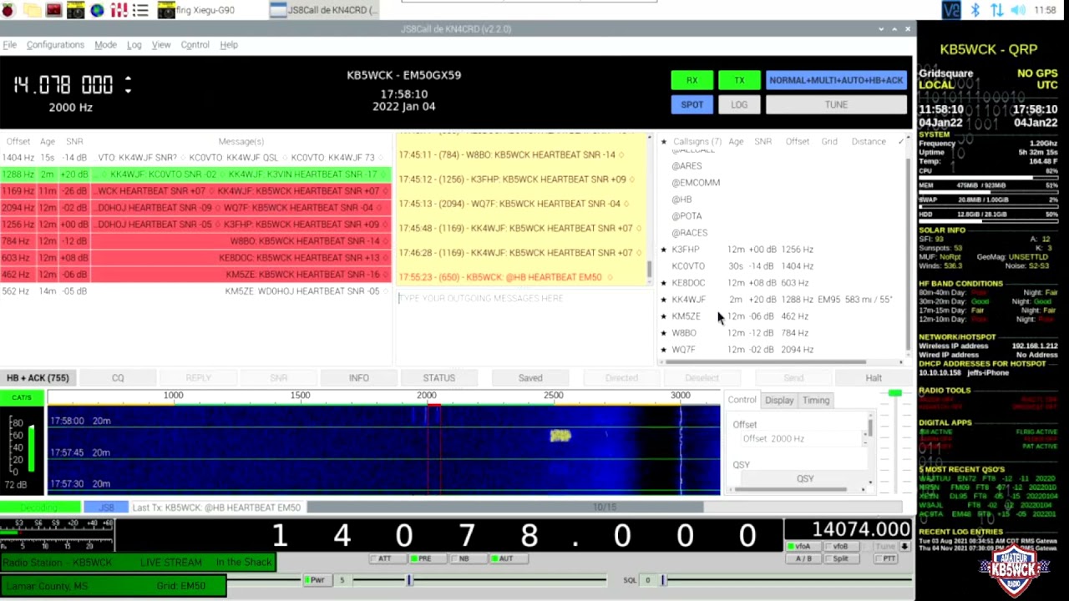Image resolution: width=1069 pixels, height=601 pixels.
Task: Select the 1288 Hz KK4WJF band activity row
Action: pyautogui.click(x=195, y=174)
